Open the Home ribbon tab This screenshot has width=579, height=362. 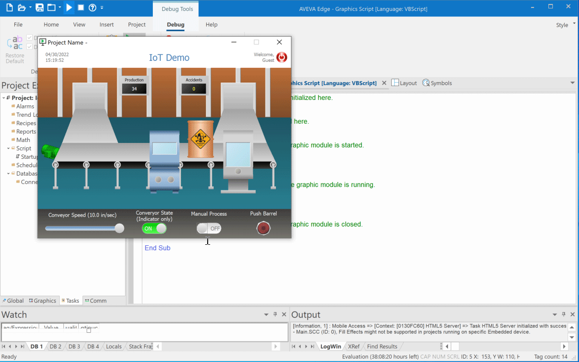51,25
